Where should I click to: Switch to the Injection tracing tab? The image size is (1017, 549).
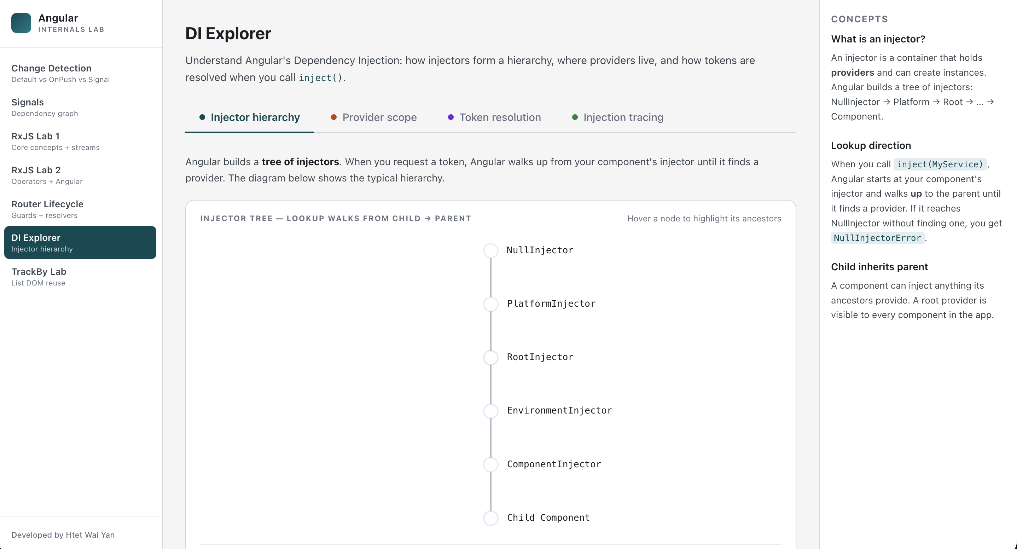(x=617, y=117)
